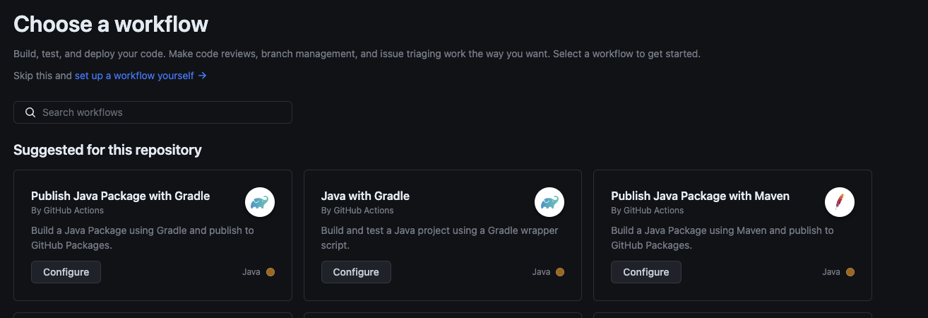The height and width of the screenshot is (318, 928).
Task: Click the Java label on Publish Java Package with Gradle card
Action: click(x=251, y=272)
